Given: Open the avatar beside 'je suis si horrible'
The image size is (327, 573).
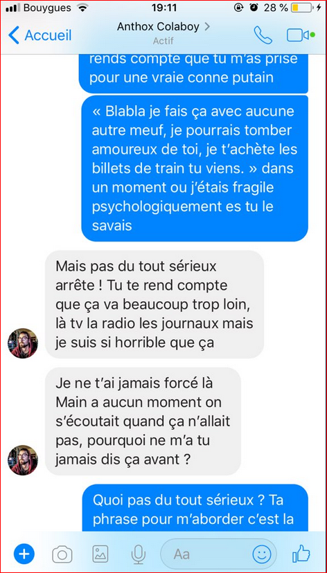Looking at the screenshot, I should click(x=23, y=343).
